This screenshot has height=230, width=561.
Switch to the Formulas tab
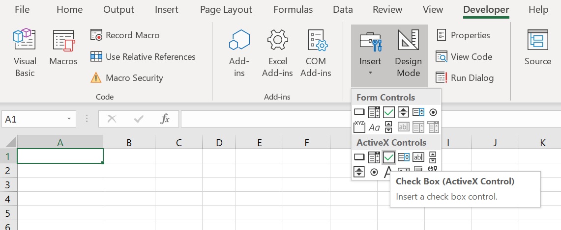click(293, 10)
